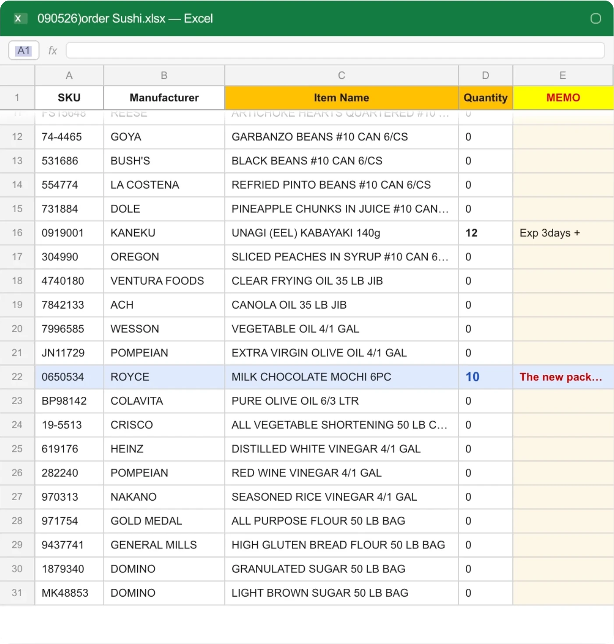Click the LA COSTENA cell
Viewport: 614px width, 644px height.
[x=164, y=185]
